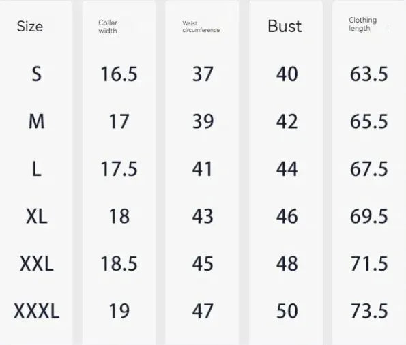Select the XL size row label

37,216
